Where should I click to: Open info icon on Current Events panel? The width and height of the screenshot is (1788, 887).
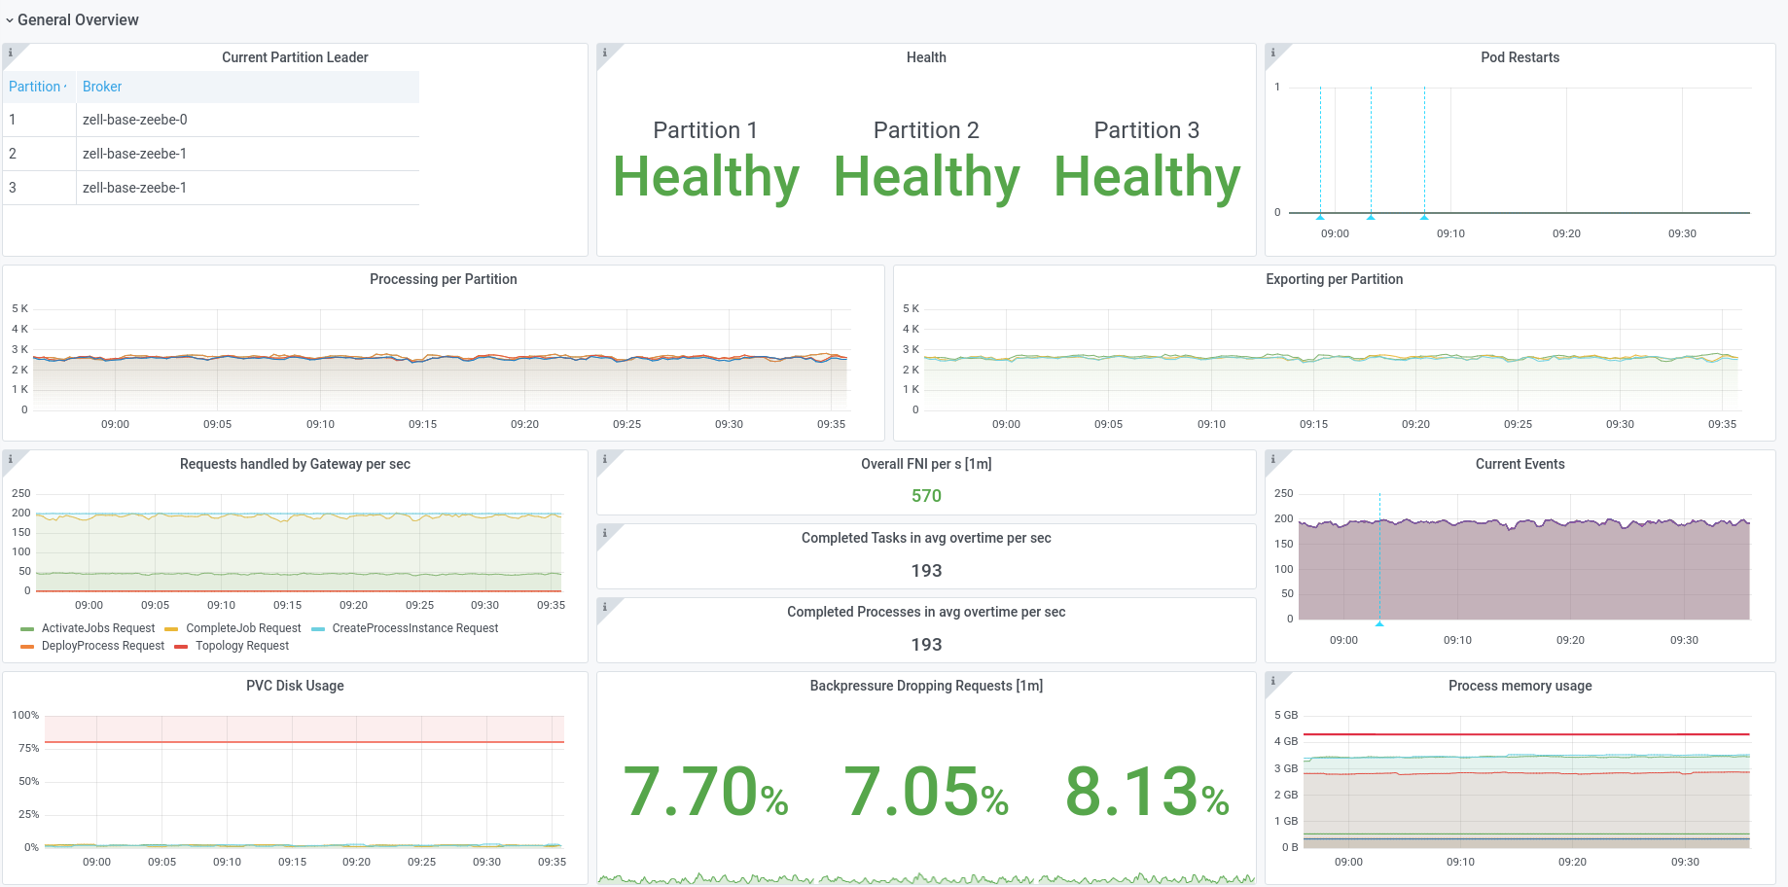point(1272,459)
